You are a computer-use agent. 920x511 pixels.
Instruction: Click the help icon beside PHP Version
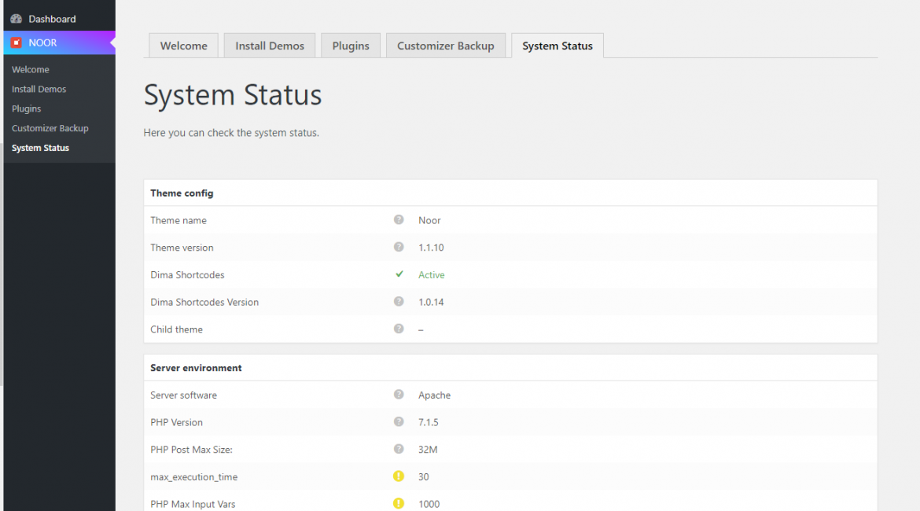pos(399,421)
